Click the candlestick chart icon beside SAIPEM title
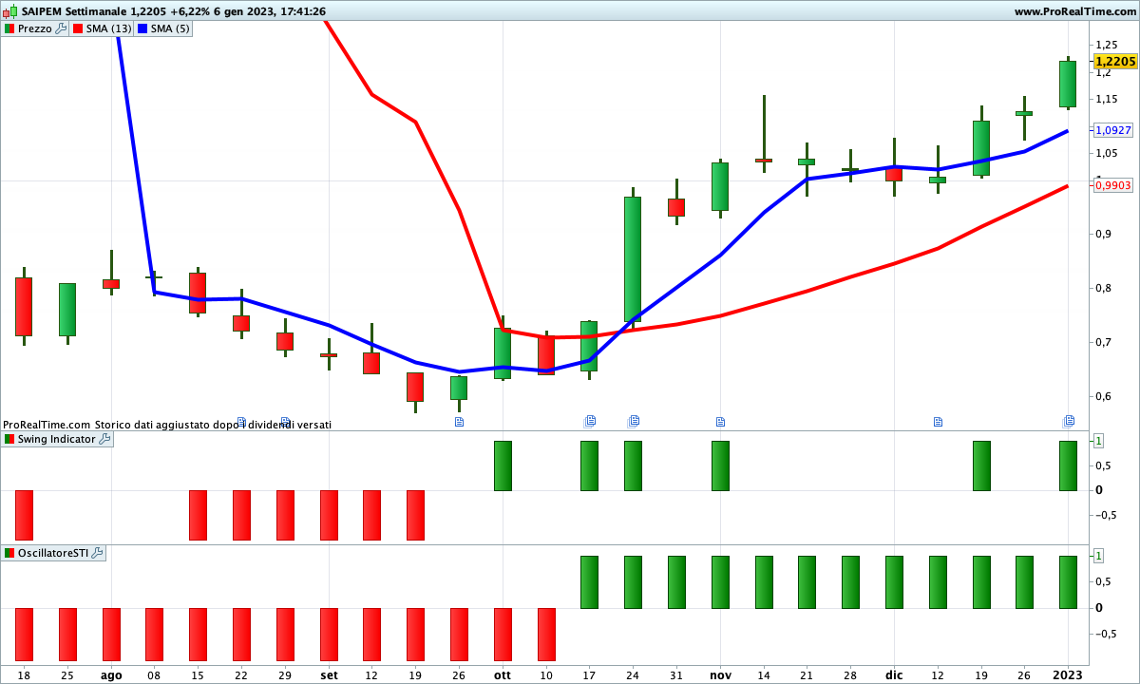 [9, 11]
